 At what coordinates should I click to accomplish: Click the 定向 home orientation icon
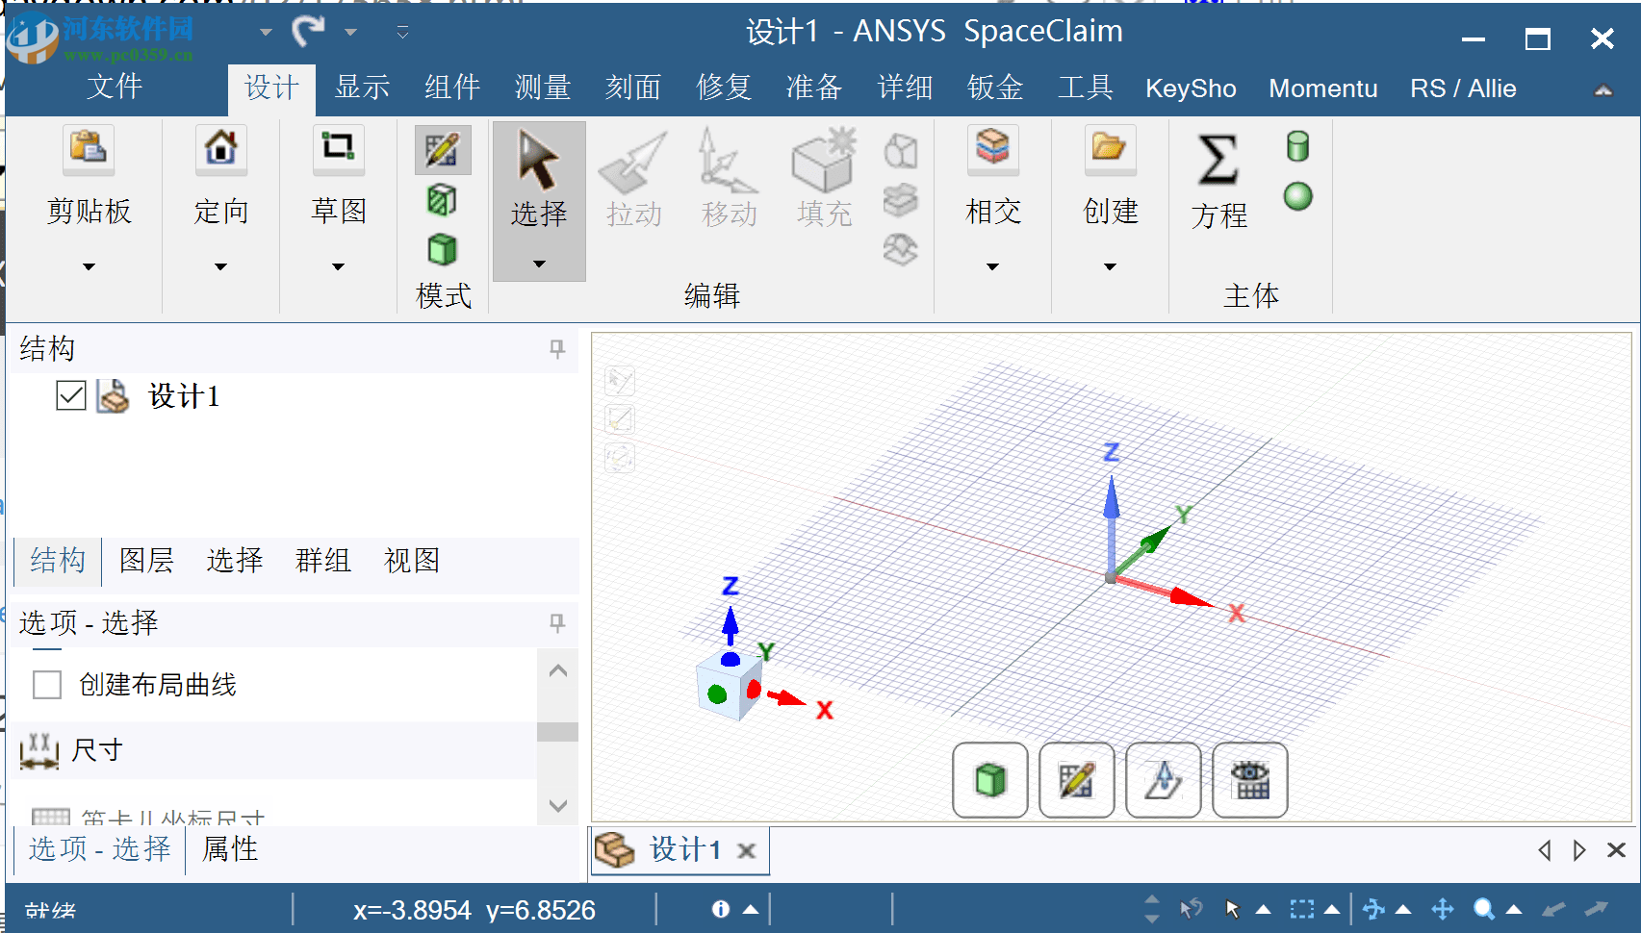coord(221,148)
